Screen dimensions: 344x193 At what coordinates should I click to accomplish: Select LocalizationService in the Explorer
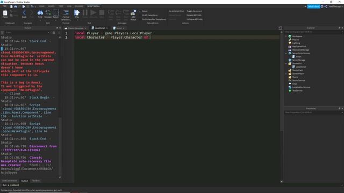(x=301, y=87)
